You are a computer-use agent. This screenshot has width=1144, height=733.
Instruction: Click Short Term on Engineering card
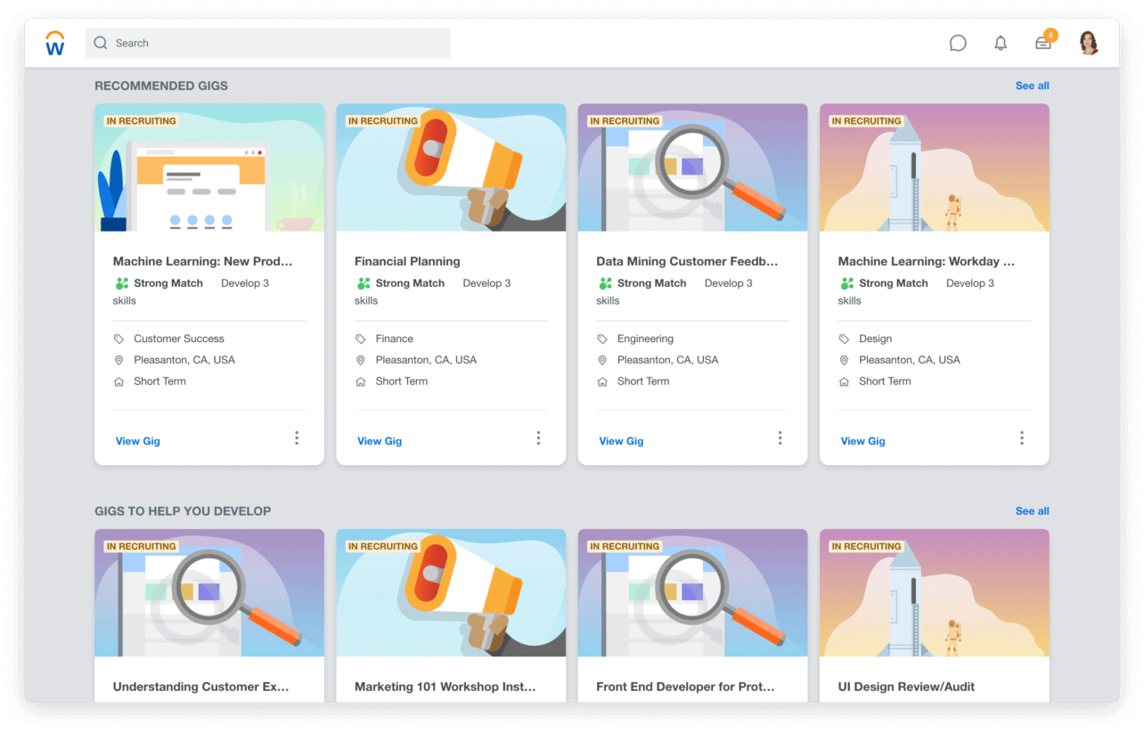[x=643, y=381]
